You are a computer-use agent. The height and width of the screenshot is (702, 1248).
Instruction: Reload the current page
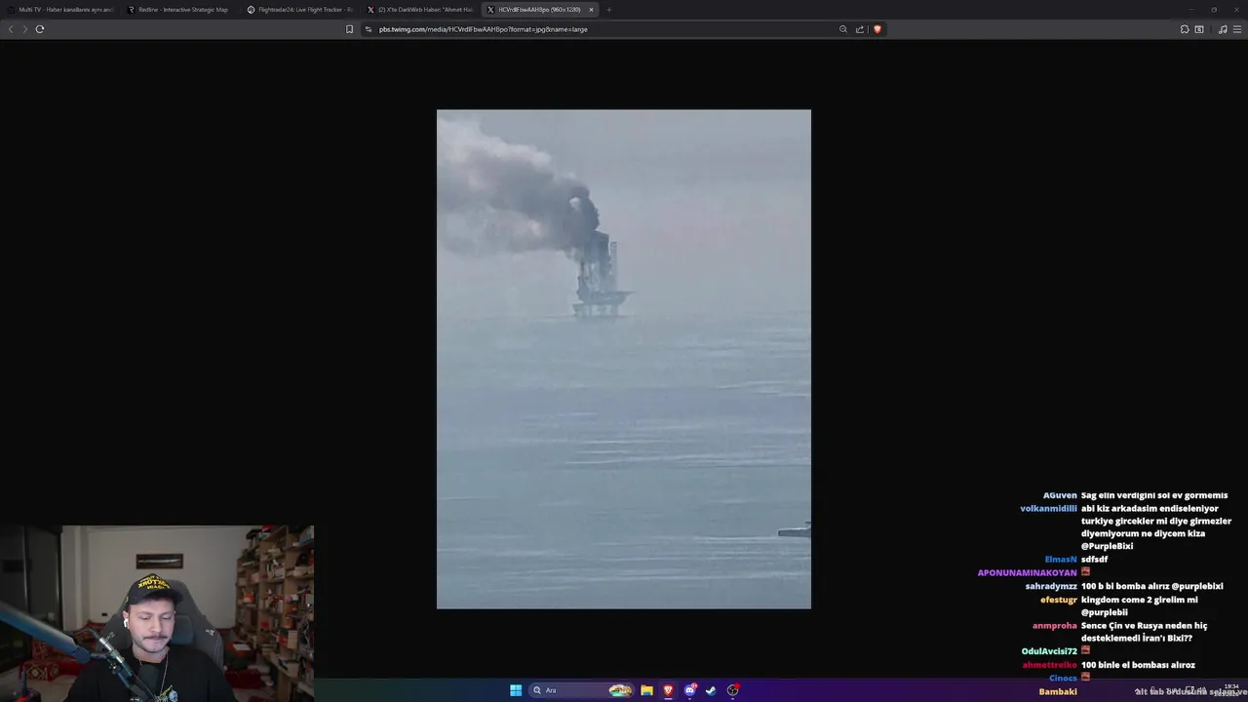(40, 29)
